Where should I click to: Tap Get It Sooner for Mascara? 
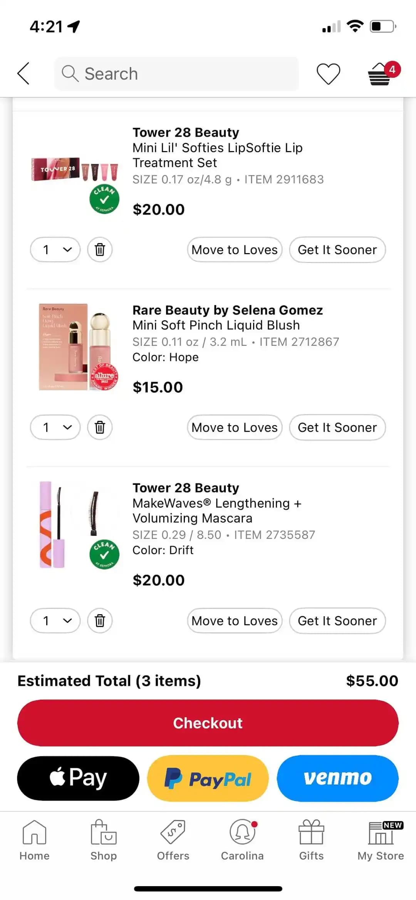(337, 621)
